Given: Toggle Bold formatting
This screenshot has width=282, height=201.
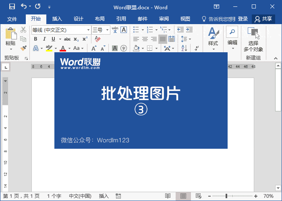Looking at the screenshot, I should point(35,39).
